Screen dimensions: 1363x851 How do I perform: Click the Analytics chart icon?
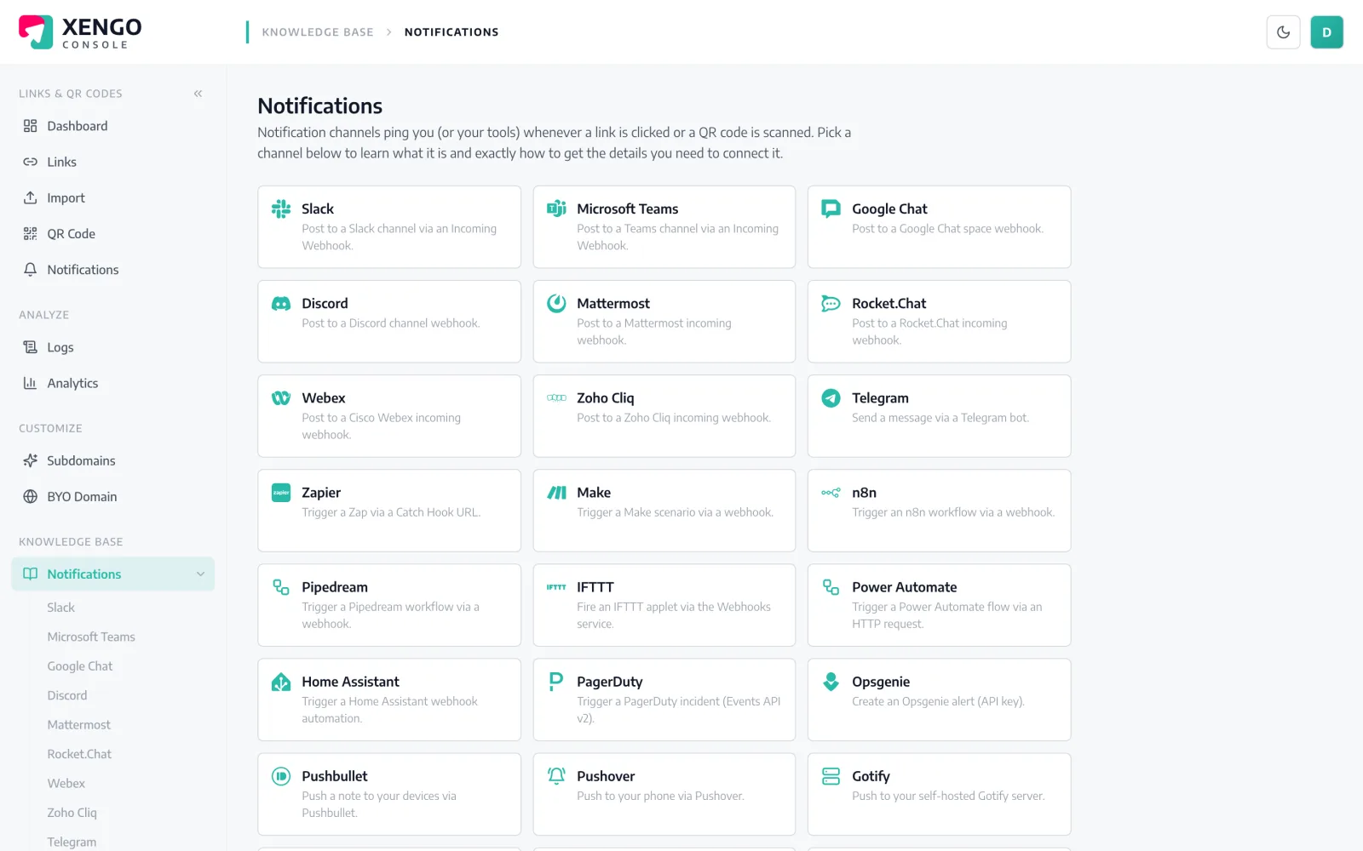click(30, 383)
